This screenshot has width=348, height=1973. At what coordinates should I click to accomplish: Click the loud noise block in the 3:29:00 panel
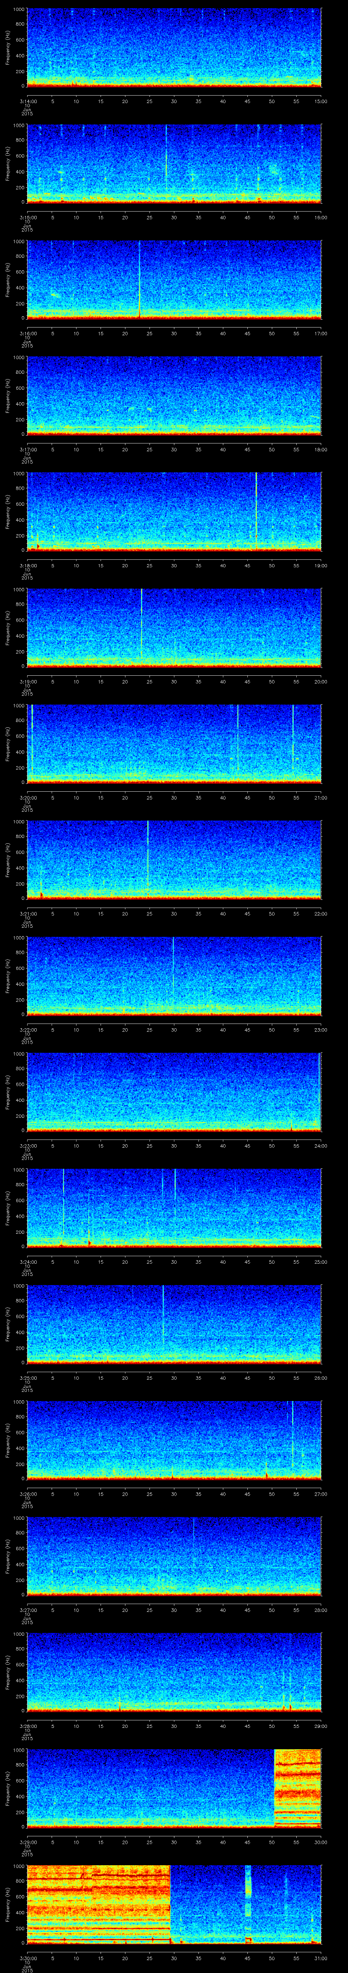pyautogui.click(x=297, y=1788)
